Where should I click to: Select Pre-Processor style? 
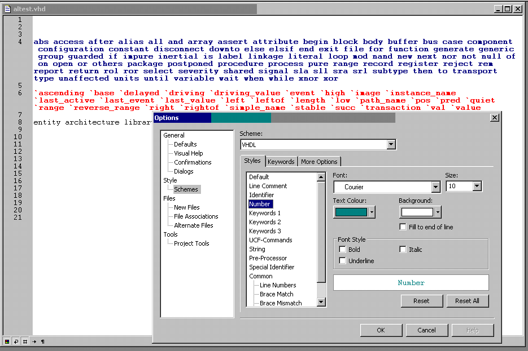(268, 258)
